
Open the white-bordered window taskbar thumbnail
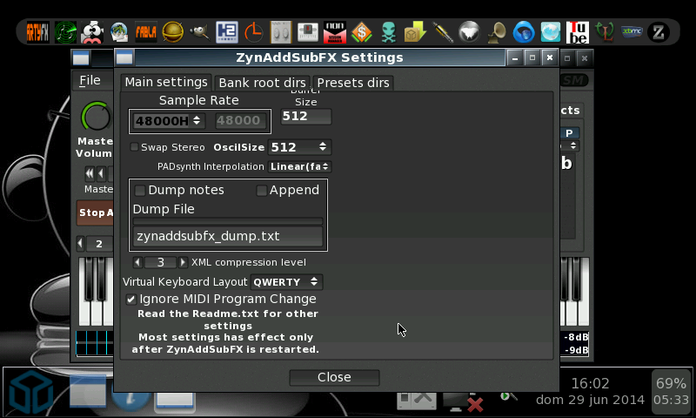[x=175, y=400]
